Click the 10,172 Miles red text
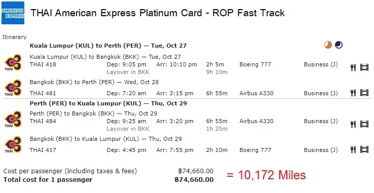This screenshot has height=193, width=374. point(266,175)
